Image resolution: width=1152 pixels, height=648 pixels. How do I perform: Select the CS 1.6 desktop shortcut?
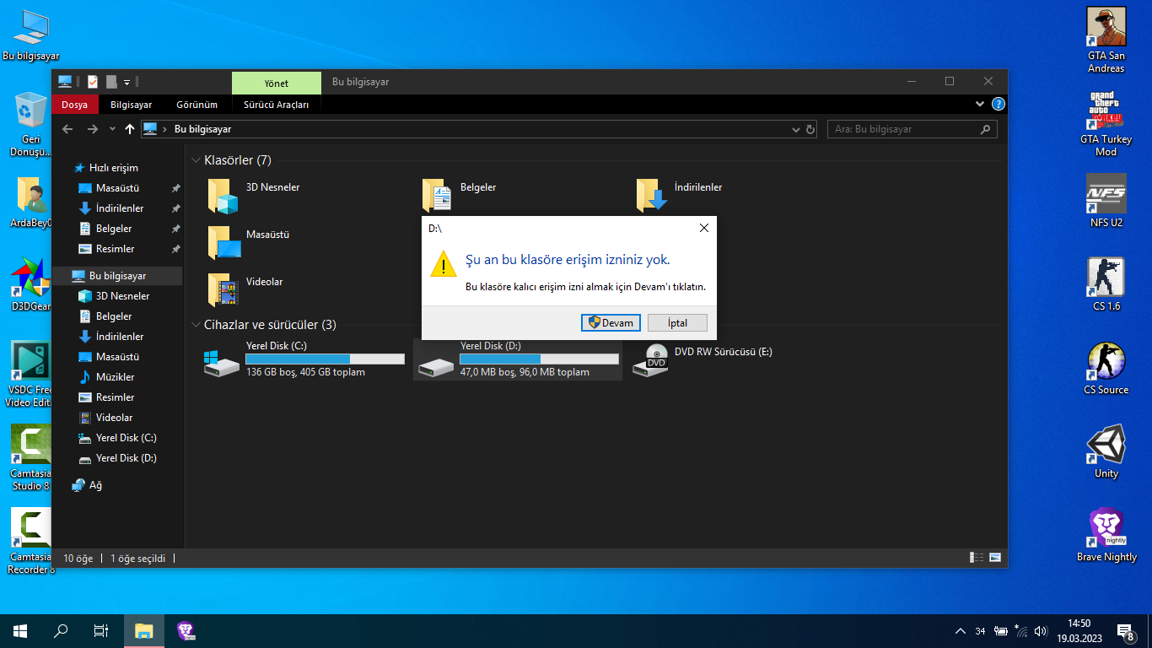(x=1106, y=284)
